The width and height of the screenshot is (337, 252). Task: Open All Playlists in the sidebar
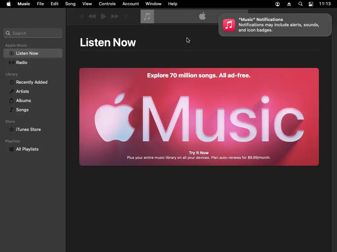[x=33, y=149]
